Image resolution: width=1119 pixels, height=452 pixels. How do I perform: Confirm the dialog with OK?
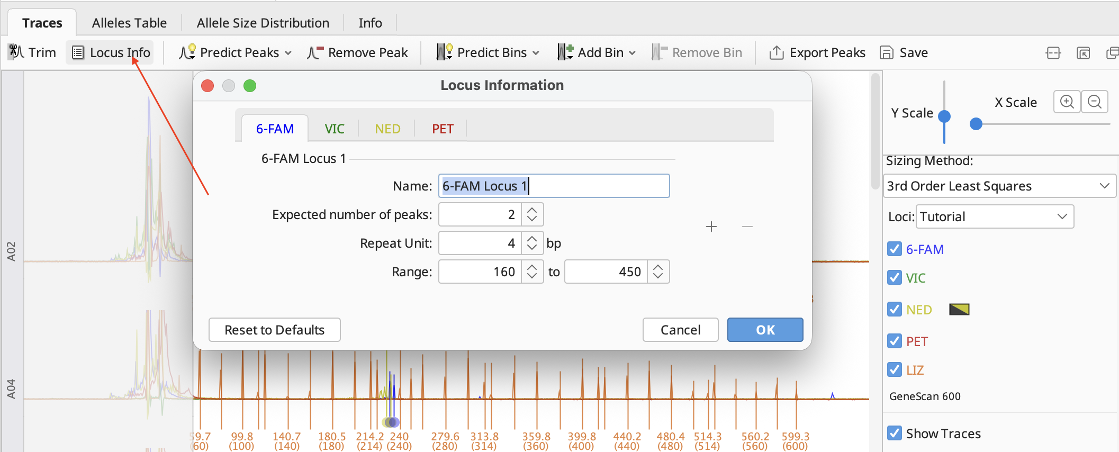(765, 330)
